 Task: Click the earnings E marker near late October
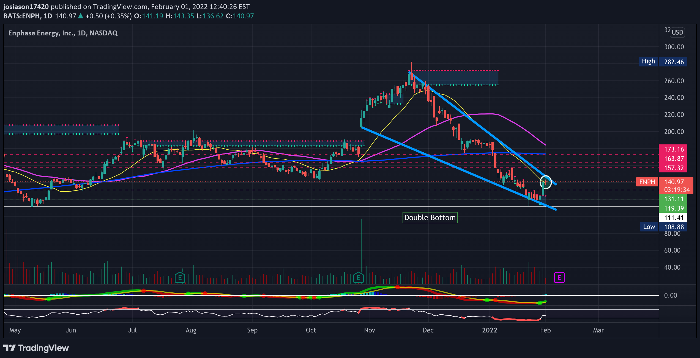coord(359,278)
